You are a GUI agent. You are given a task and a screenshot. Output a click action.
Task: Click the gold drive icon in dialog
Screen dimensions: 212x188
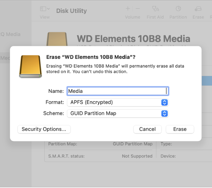pos(30,66)
